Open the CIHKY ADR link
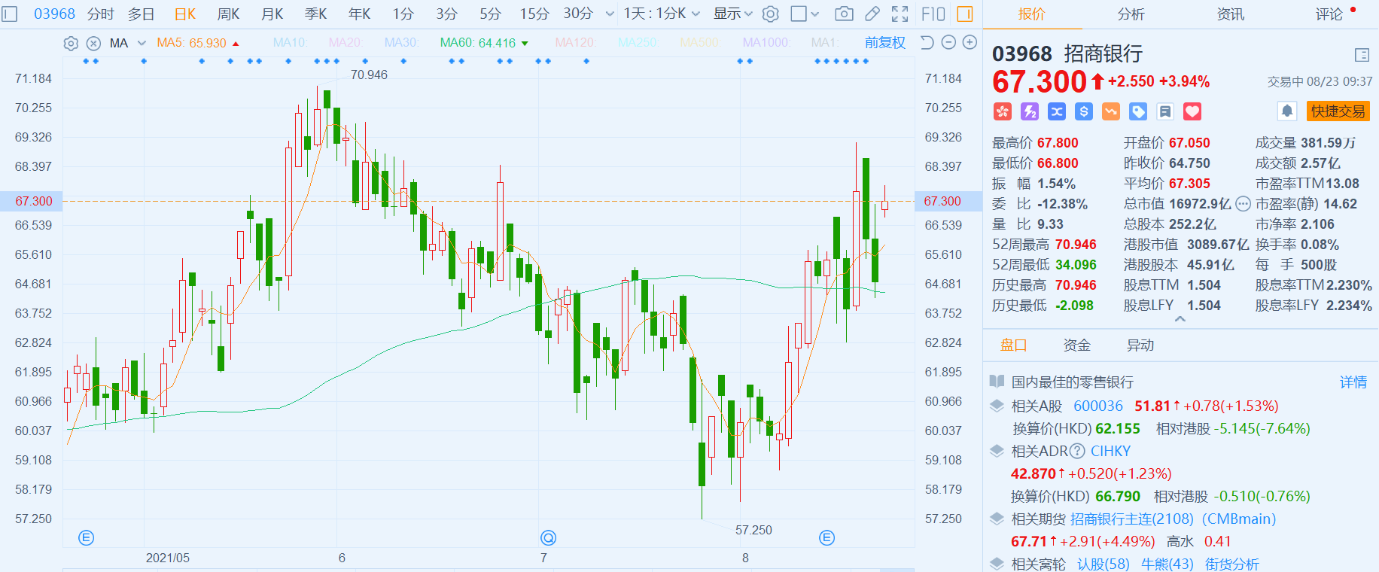The width and height of the screenshot is (1379, 572). click(x=1110, y=451)
